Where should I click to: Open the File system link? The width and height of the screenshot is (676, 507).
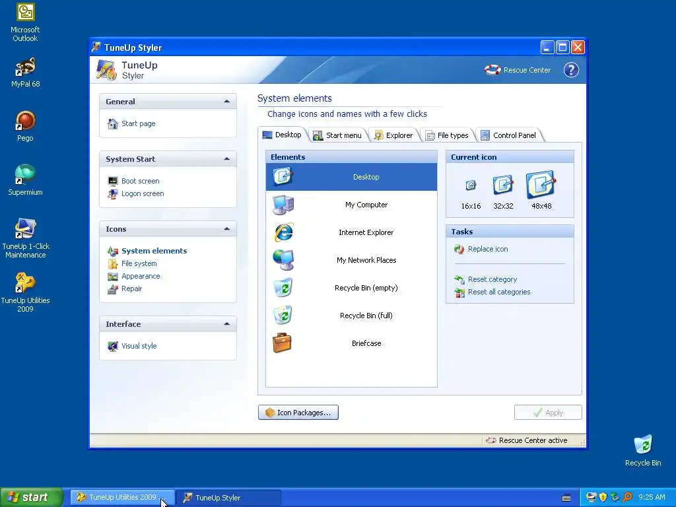139,263
